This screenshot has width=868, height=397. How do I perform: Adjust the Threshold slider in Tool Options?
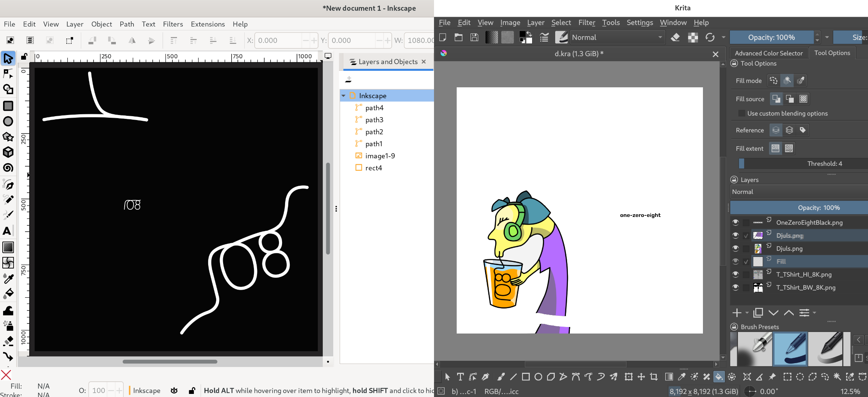[800, 163]
